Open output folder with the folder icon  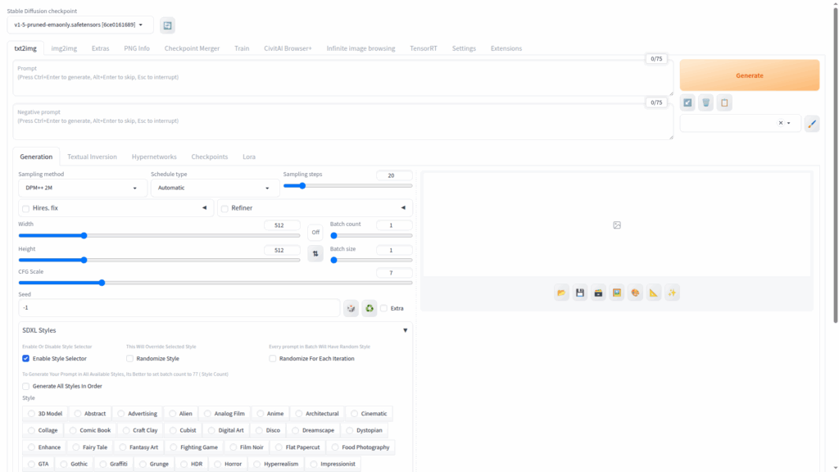561,293
